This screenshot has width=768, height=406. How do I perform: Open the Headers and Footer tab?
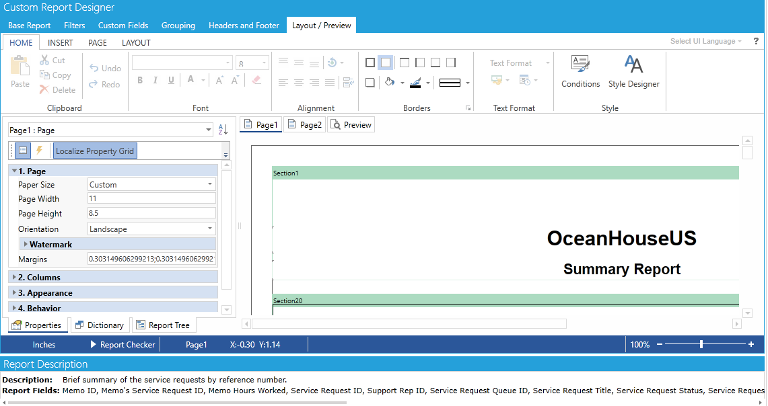(244, 26)
